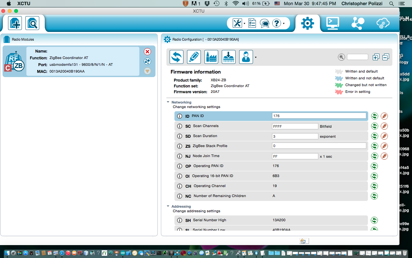Click the Help question mark icon
Viewport: 412px width, 258px height.
(276, 23)
